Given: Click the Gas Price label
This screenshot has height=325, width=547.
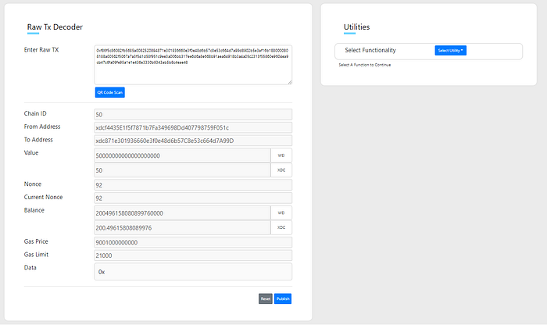Looking at the screenshot, I should pyautogui.click(x=36, y=241).
